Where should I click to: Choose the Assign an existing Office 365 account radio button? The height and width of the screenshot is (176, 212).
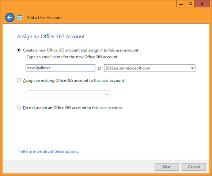(x=19, y=80)
